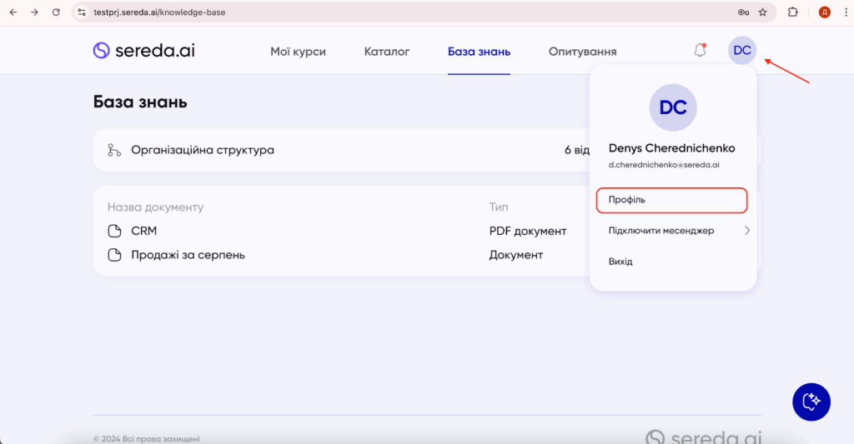Go to the Опитування tab
854x444 pixels.
(x=582, y=52)
